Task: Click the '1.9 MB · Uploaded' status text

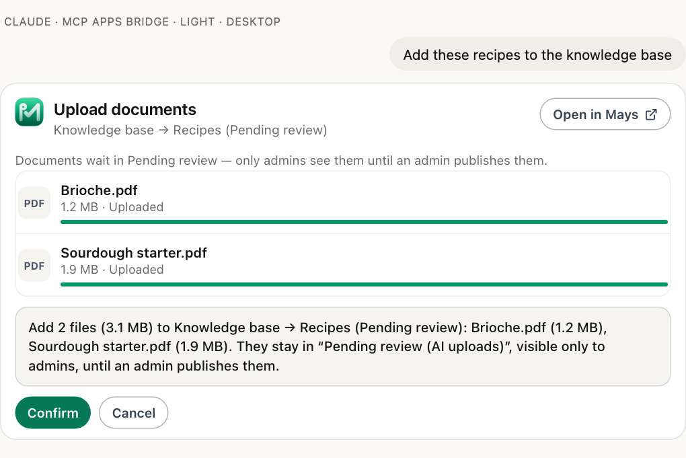Action: click(112, 270)
